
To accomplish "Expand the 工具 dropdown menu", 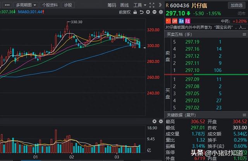I will click(x=140, y=5).
